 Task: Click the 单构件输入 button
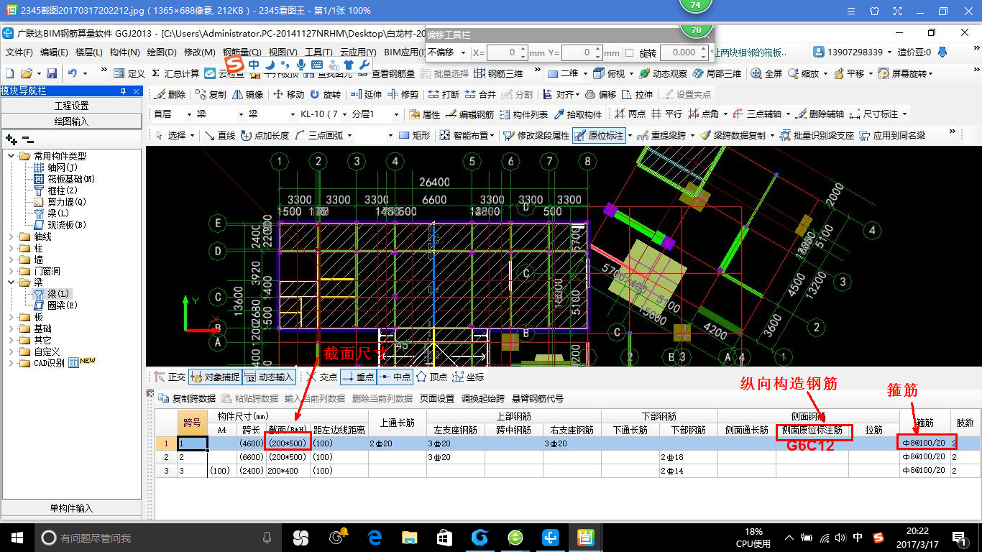(71, 508)
